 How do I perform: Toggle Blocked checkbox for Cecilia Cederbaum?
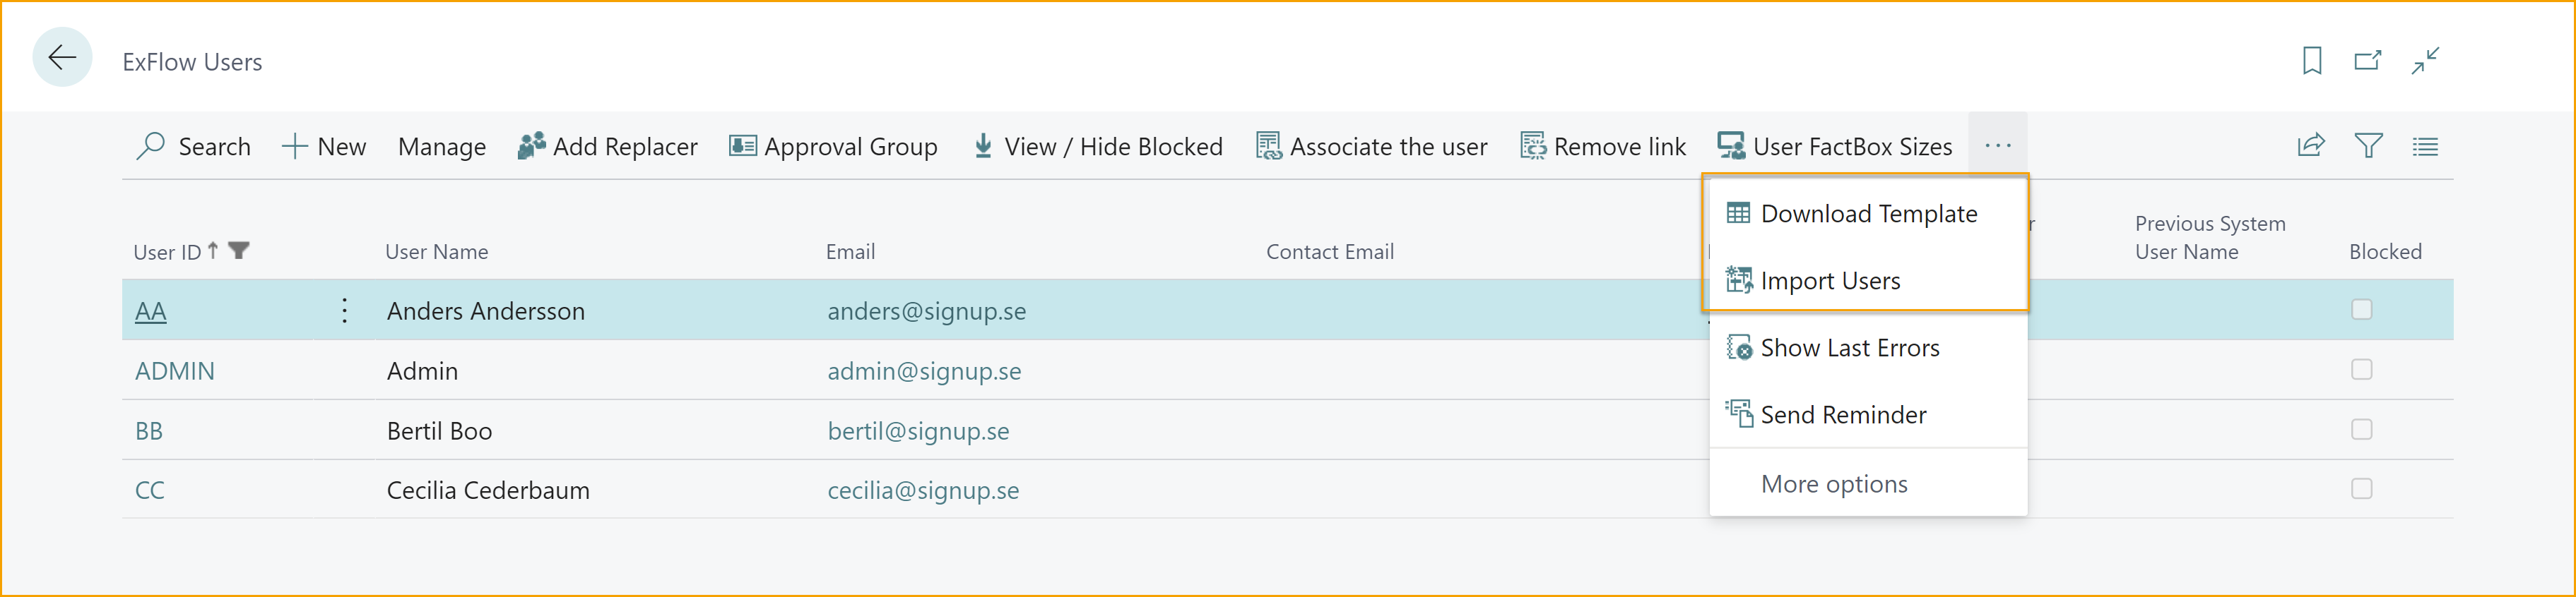[2361, 489]
